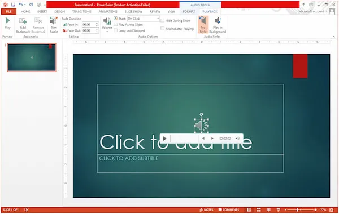Switch to the VIEW tab
This screenshot has width=339, height=214.
tap(171, 12)
